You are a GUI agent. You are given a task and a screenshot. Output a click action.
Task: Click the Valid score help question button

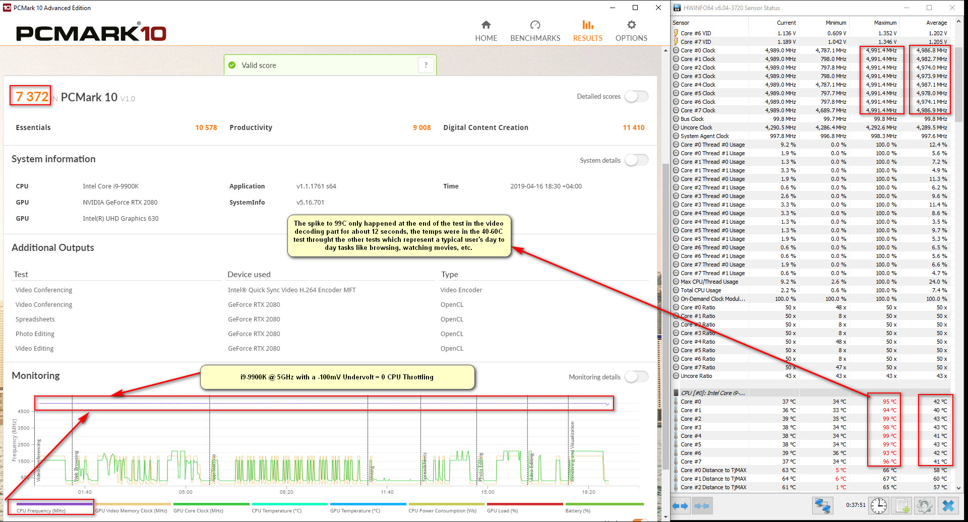point(426,65)
